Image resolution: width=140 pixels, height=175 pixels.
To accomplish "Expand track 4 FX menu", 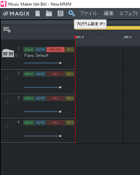I will [70, 122].
